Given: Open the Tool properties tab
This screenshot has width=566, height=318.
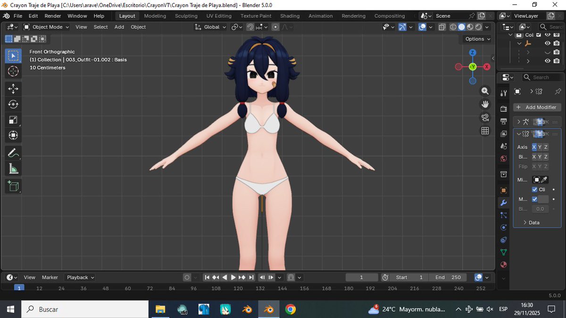Looking at the screenshot, I should [x=503, y=92].
